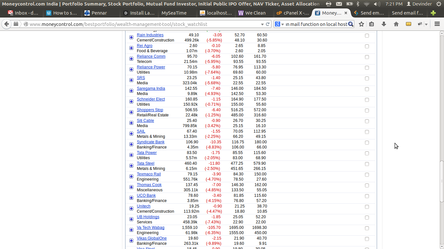444x249 pixels.
Task: Switch to the Pennar tab
Action: pos(100,13)
